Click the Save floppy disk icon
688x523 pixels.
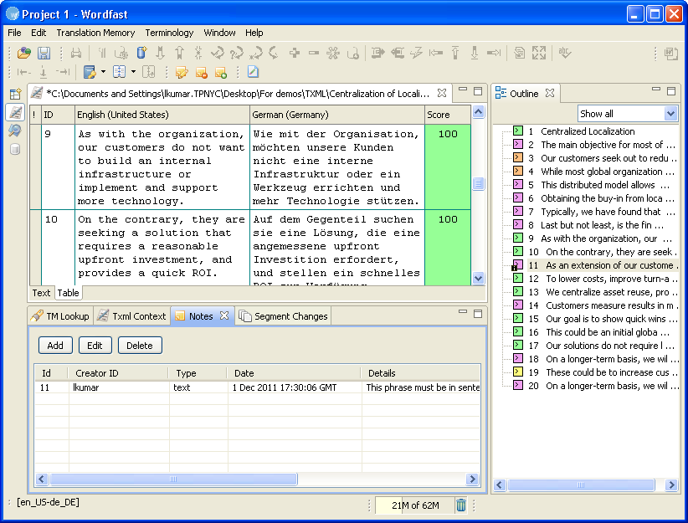pyautogui.click(x=44, y=53)
